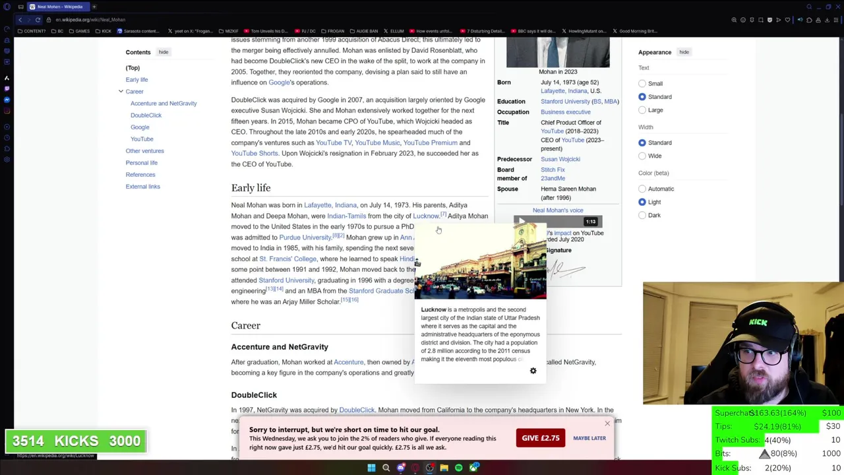Click the pin icon in the browser toolbar
The height and width of the screenshot is (475, 844).
coord(752,20)
